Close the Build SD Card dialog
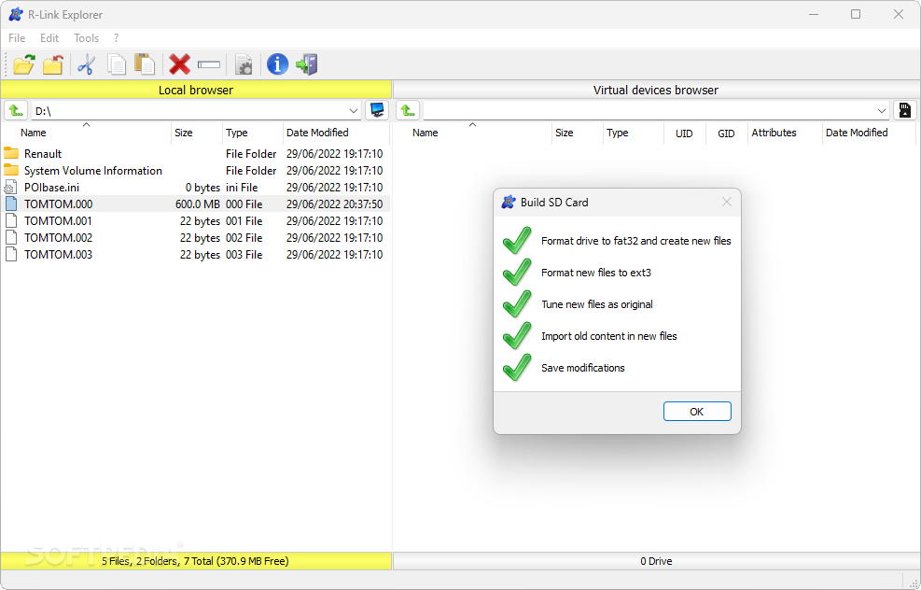This screenshot has height=590, width=921. 727,203
